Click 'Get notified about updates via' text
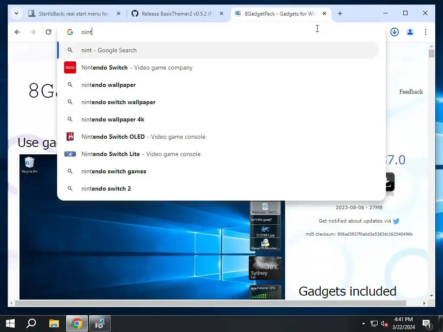443x332 pixels. click(x=355, y=221)
